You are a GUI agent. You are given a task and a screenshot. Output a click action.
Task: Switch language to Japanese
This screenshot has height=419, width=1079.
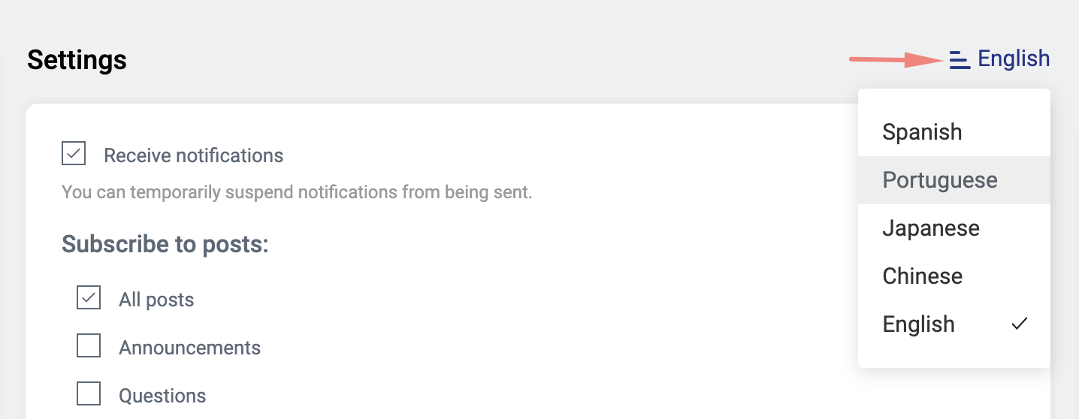[x=931, y=228]
